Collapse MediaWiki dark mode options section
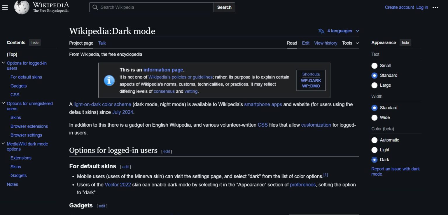448x215 pixels. click(3, 144)
